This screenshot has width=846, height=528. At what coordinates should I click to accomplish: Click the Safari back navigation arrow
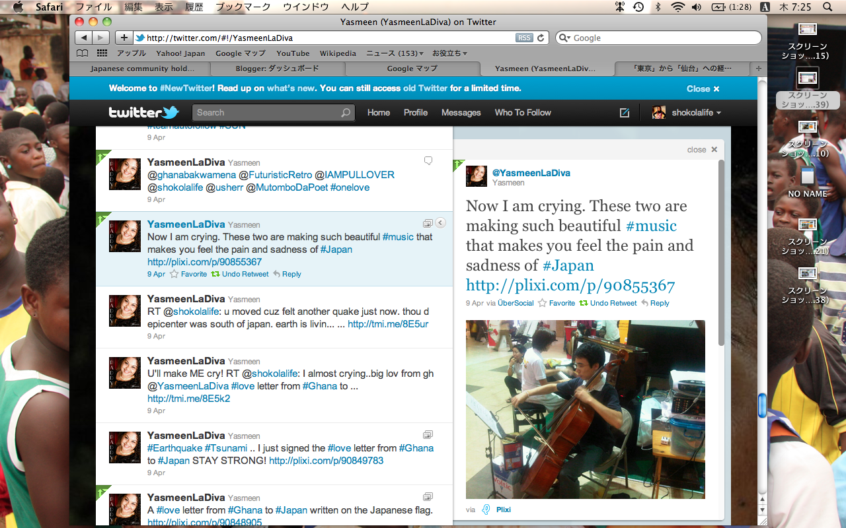click(x=84, y=38)
